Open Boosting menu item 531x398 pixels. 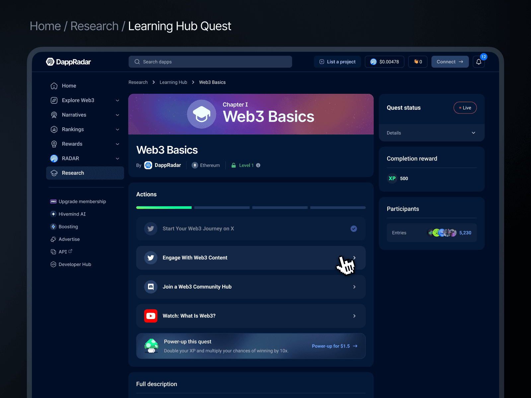pyautogui.click(x=64, y=227)
